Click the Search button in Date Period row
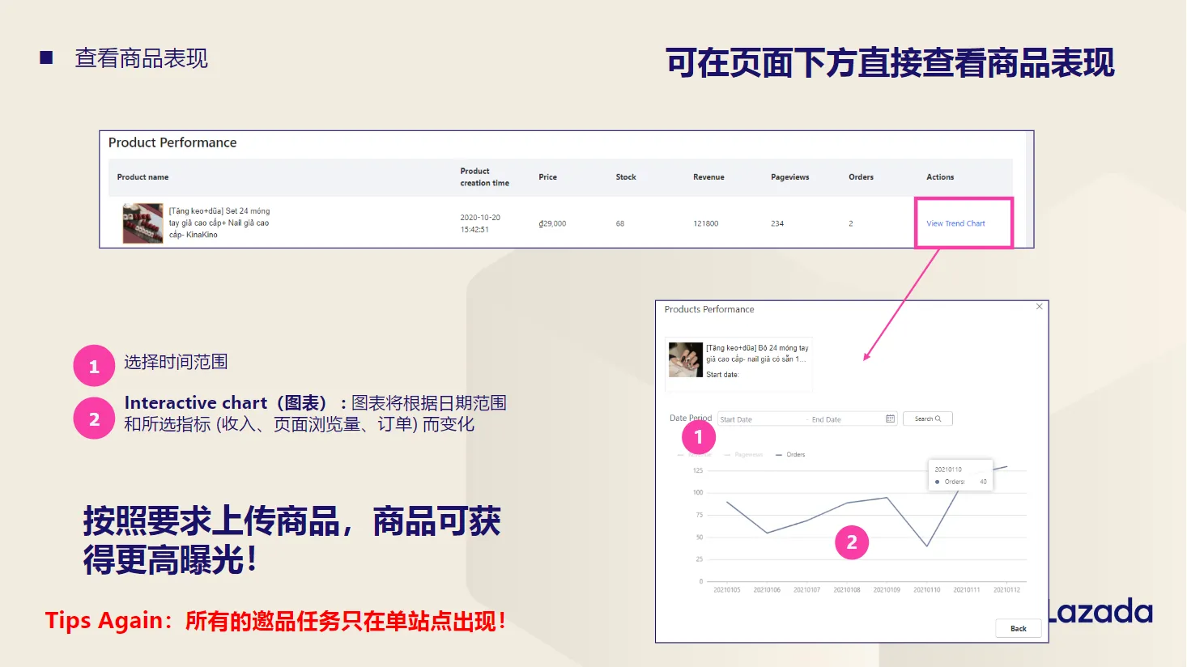Screen dimensions: 1187x667 click(927, 418)
